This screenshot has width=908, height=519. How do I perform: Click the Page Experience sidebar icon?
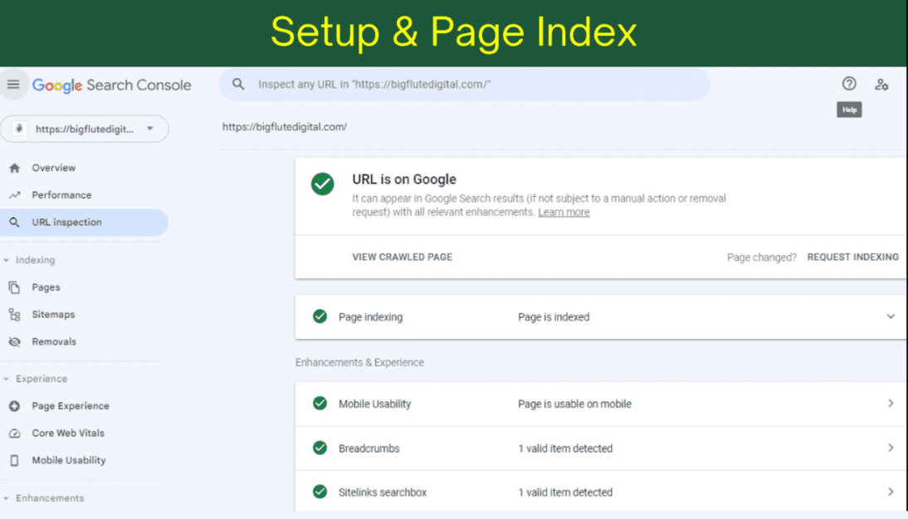[14, 406]
